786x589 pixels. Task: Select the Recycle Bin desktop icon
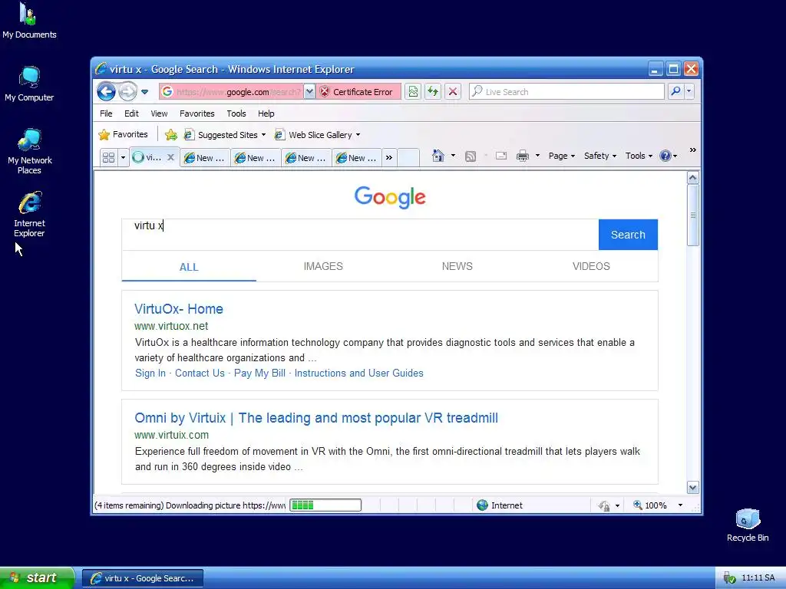748,525
